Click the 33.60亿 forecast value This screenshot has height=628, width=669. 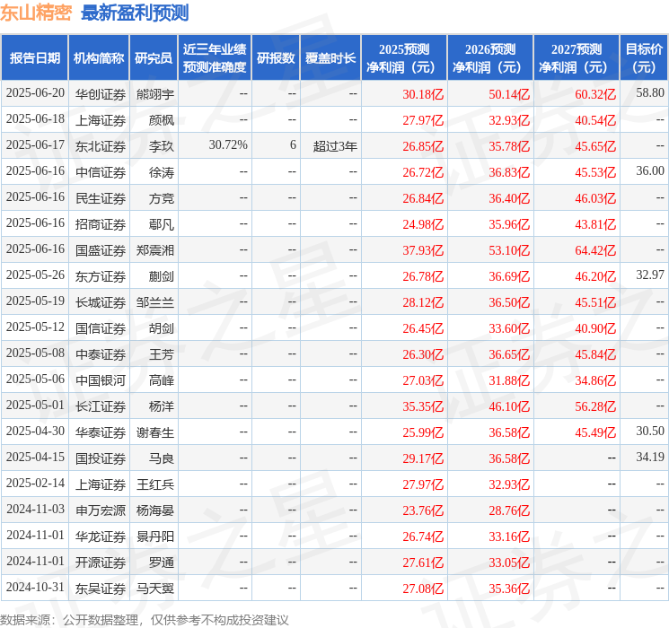tap(509, 328)
